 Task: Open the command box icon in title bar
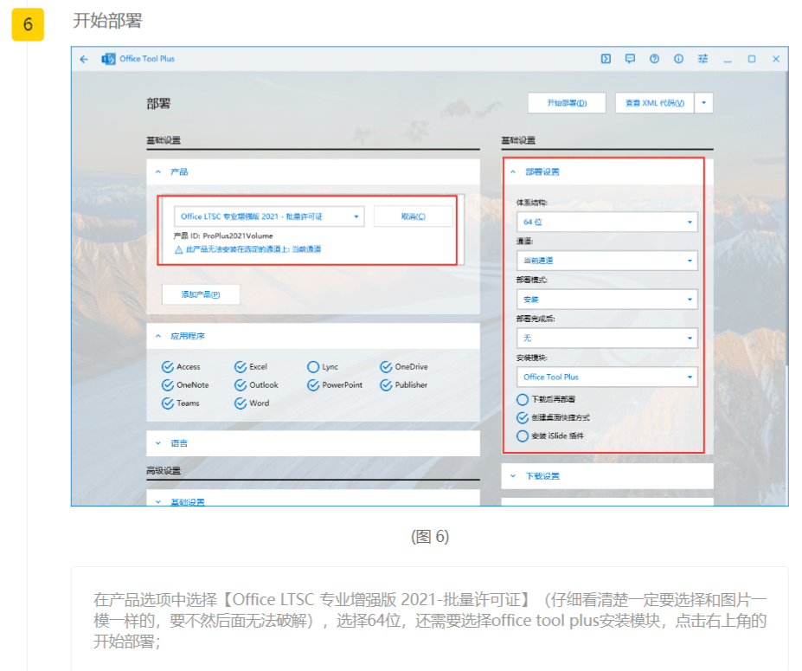606,59
